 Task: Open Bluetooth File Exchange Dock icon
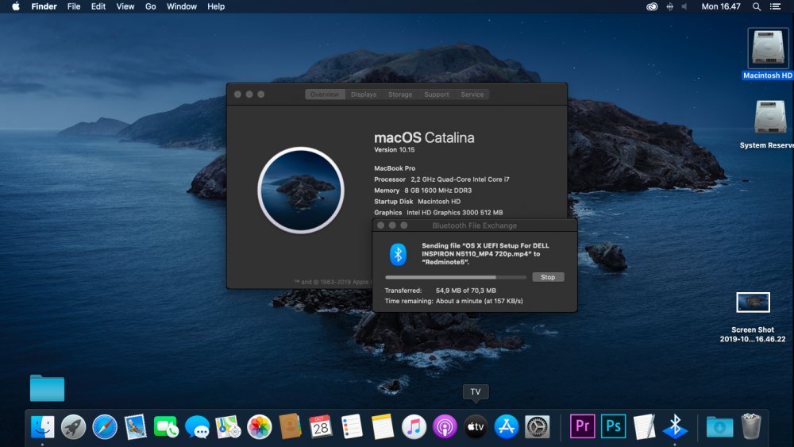pos(675,426)
